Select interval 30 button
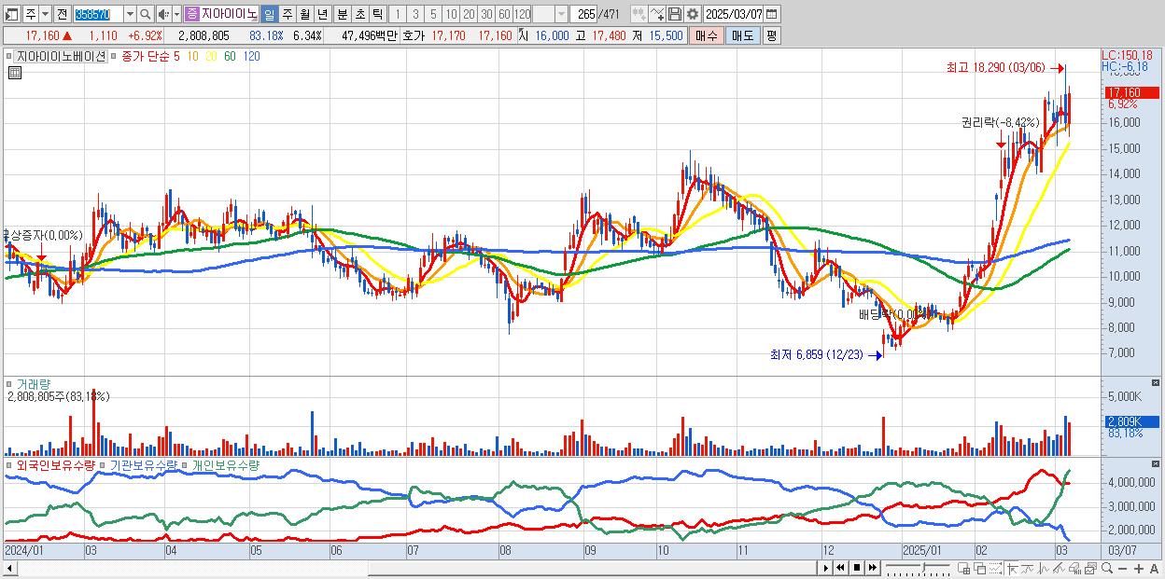 pos(486,14)
